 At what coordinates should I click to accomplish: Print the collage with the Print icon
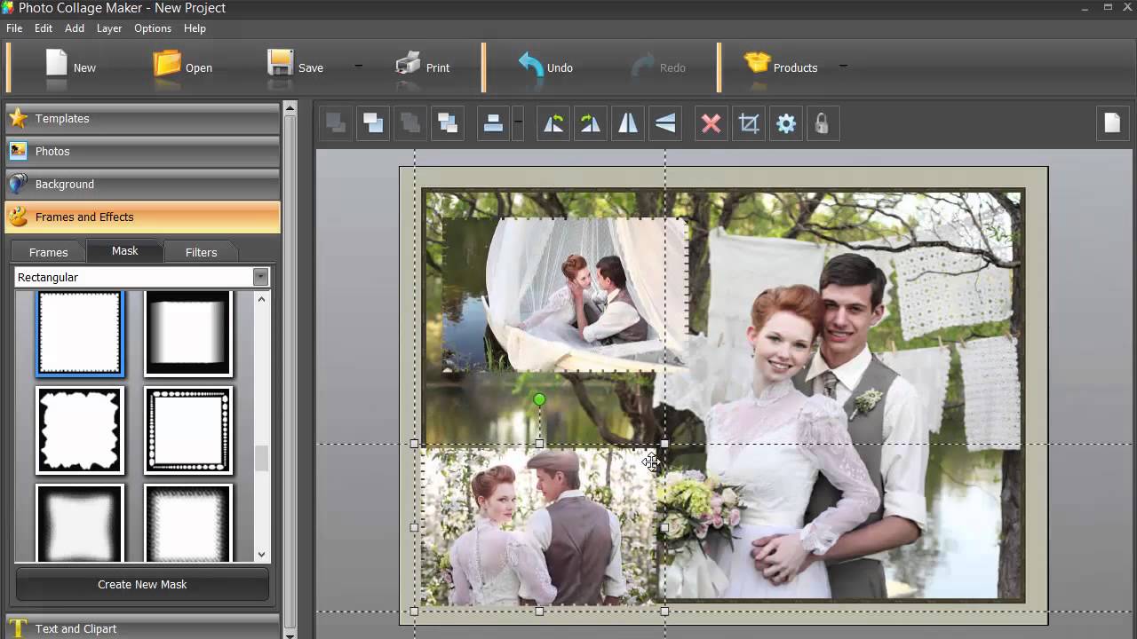point(408,64)
